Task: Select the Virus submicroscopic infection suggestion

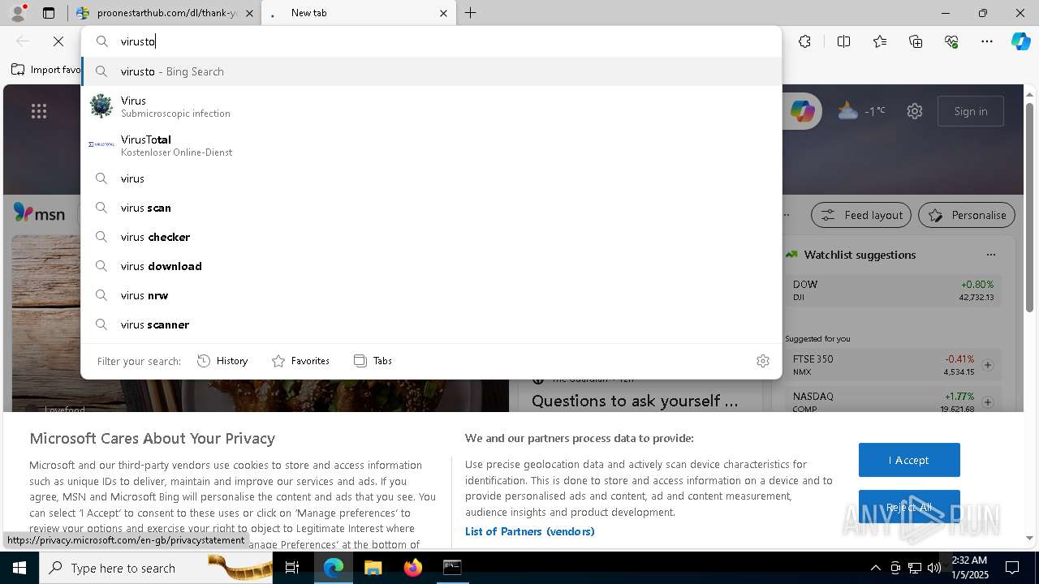Action: [x=431, y=106]
